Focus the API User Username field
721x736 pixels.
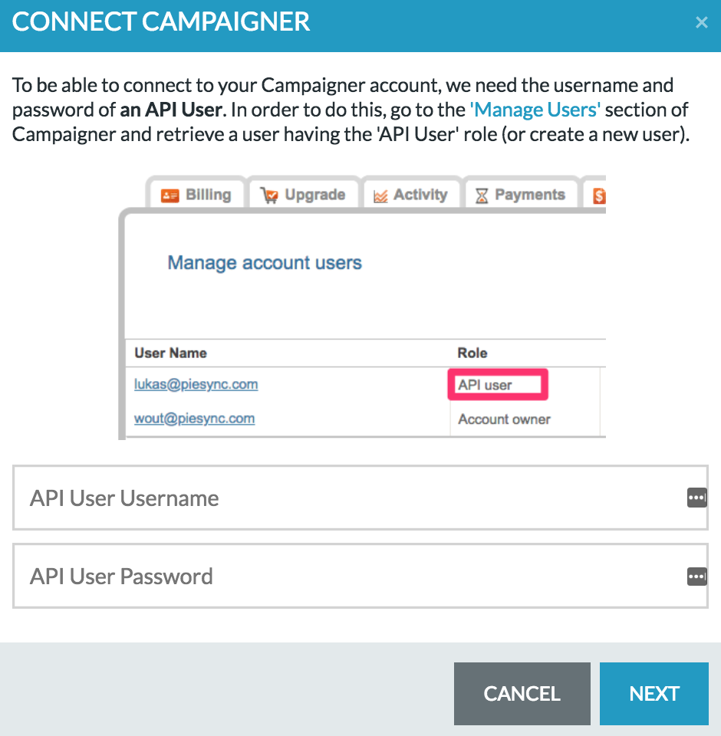[360, 498]
